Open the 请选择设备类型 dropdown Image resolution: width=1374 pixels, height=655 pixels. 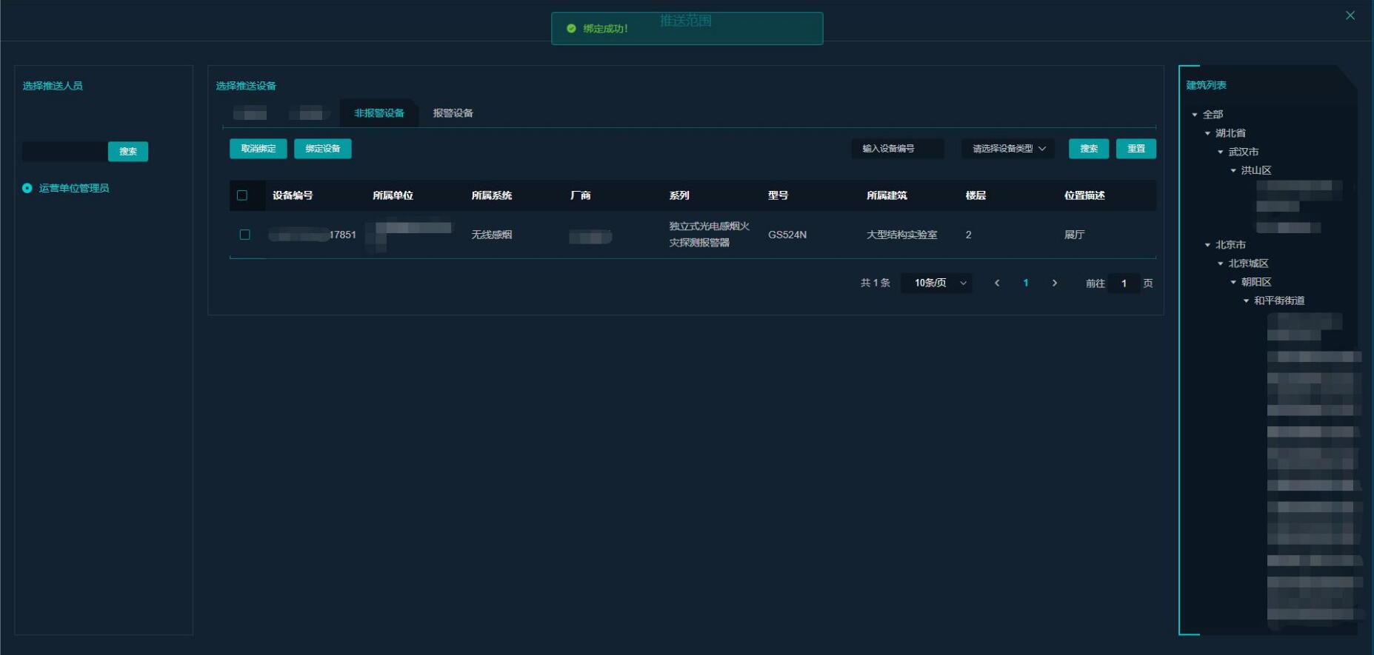(1008, 149)
